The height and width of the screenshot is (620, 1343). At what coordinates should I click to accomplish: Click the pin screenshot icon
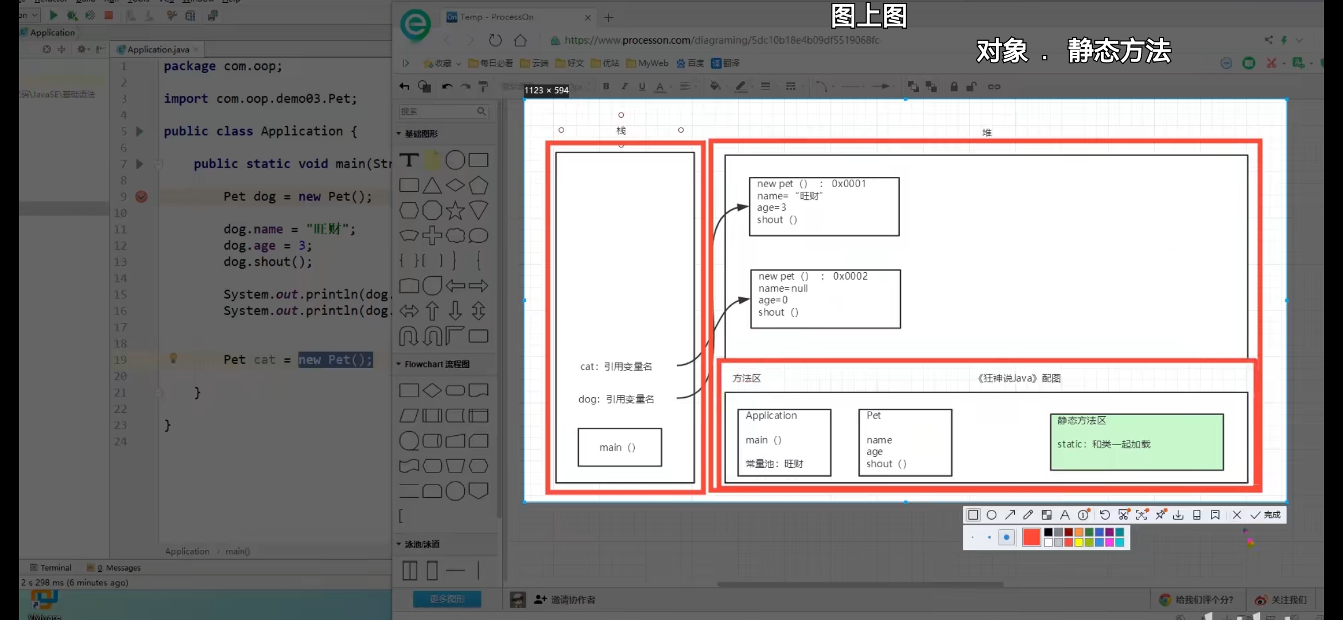[x=1160, y=515]
